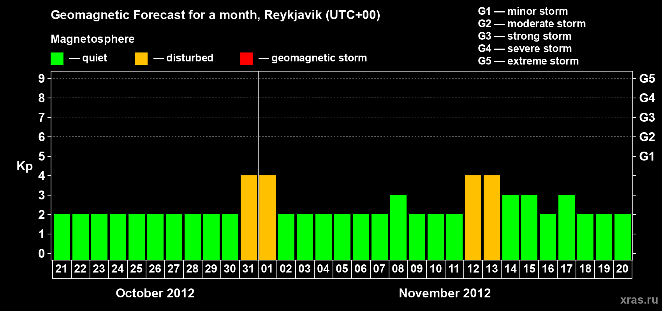662x311 pixels.
Task: Click the date label 22
Action: click(80, 269)
